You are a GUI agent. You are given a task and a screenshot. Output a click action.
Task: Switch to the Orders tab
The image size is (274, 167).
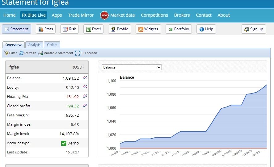[52, 45]
